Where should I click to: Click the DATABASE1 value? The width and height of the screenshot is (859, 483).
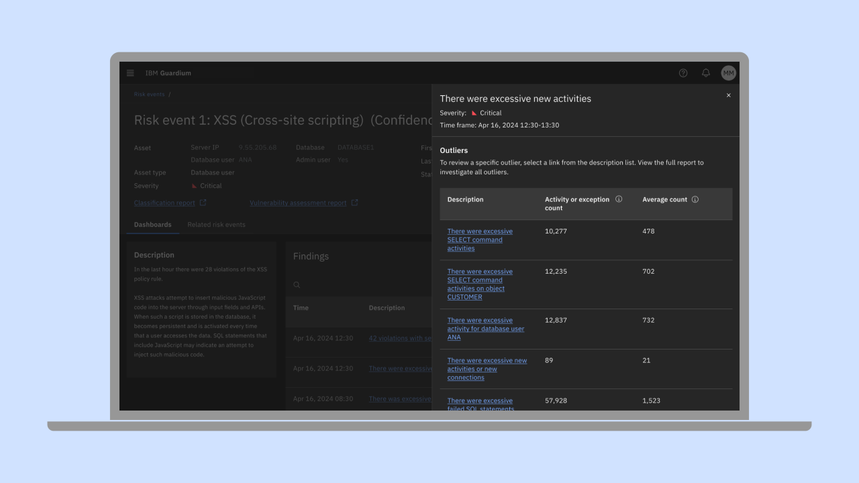(x=356, y=148)
